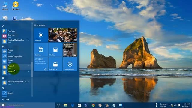Open the Picasa 3 folder entry
Viewport: 192px width, 108px height.
point(16,67)
